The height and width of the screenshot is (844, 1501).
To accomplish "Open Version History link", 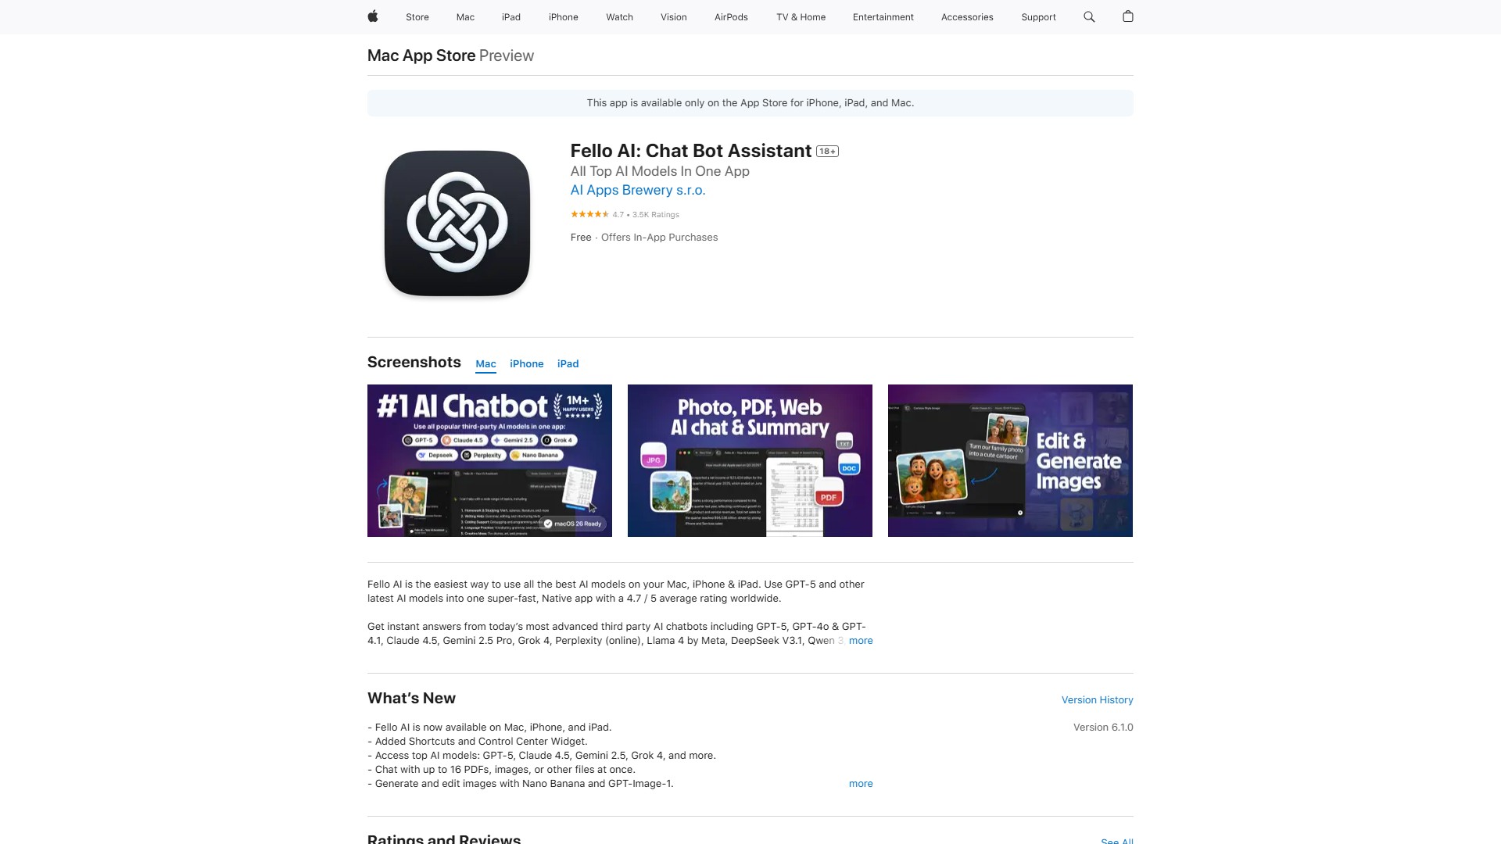I will [x=1097, y=700].
